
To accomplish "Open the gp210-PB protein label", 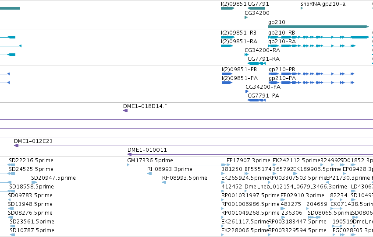I will pyautogui.click(x=282, y=69).
